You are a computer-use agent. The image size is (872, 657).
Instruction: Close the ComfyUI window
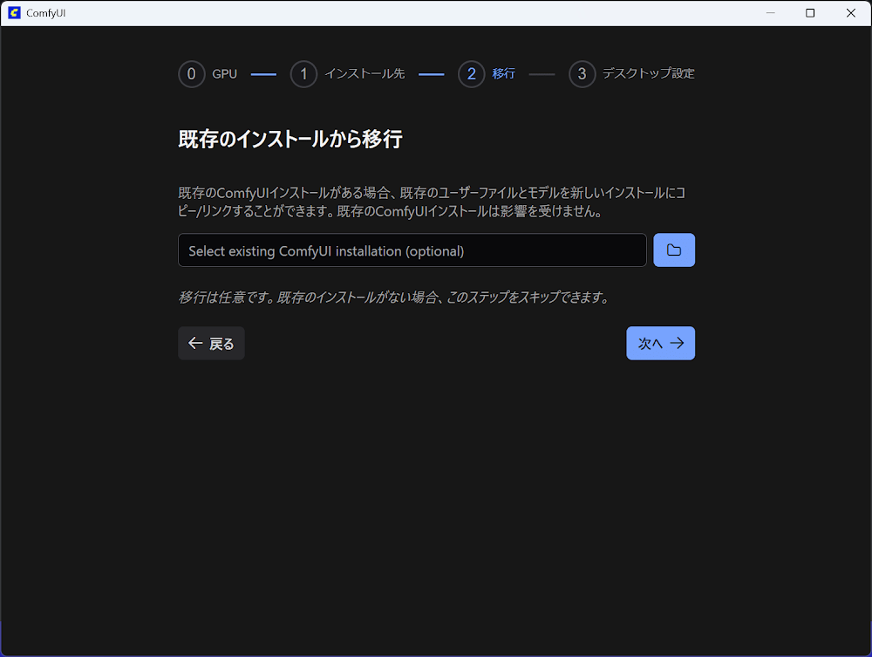click(850, 13)
